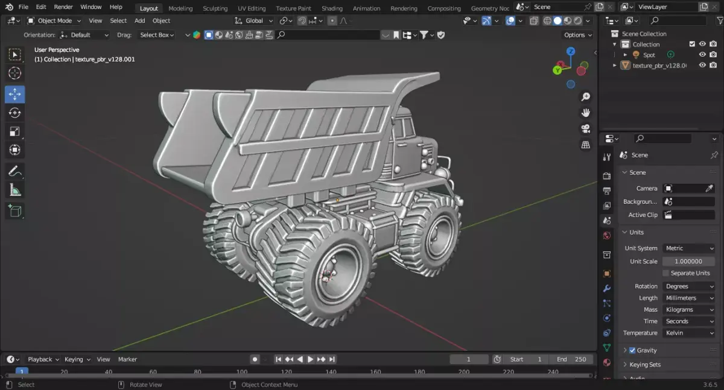This screenshot has width=724, height=390.
Task: Select the Add Cube tool
Action: pyautogui.click(x=15, y=211)
